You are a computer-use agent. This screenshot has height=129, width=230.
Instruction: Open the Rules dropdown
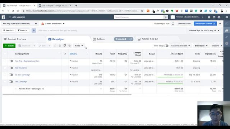tap(79, 46)
